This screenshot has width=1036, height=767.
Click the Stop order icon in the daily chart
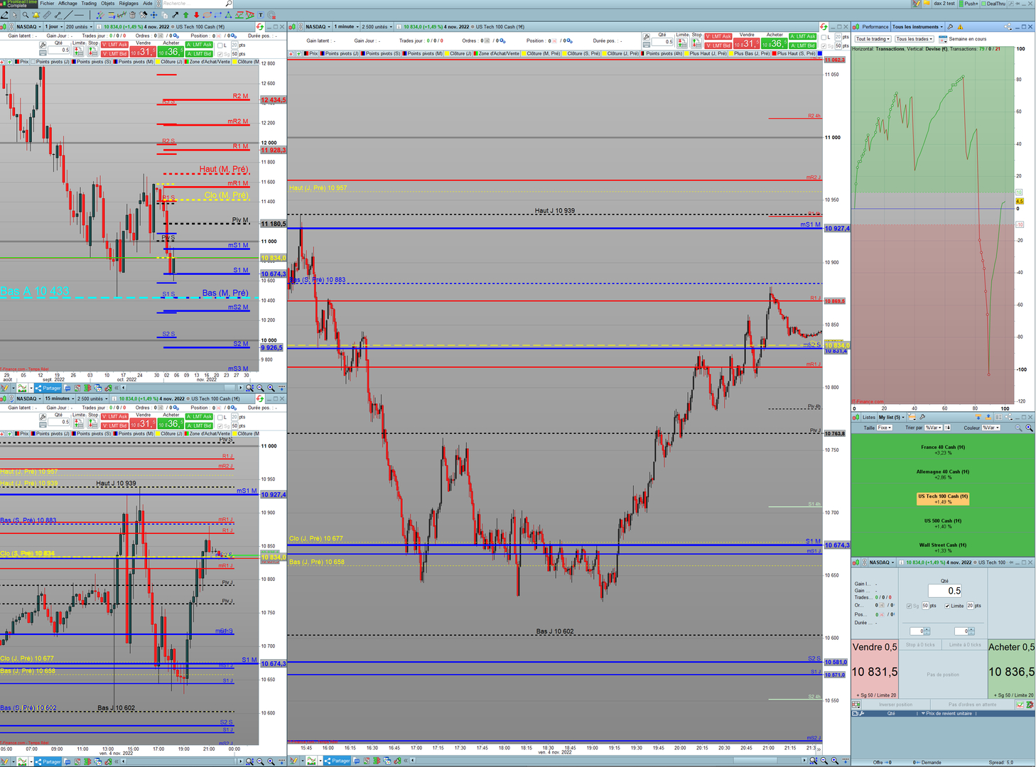point(93,50)
